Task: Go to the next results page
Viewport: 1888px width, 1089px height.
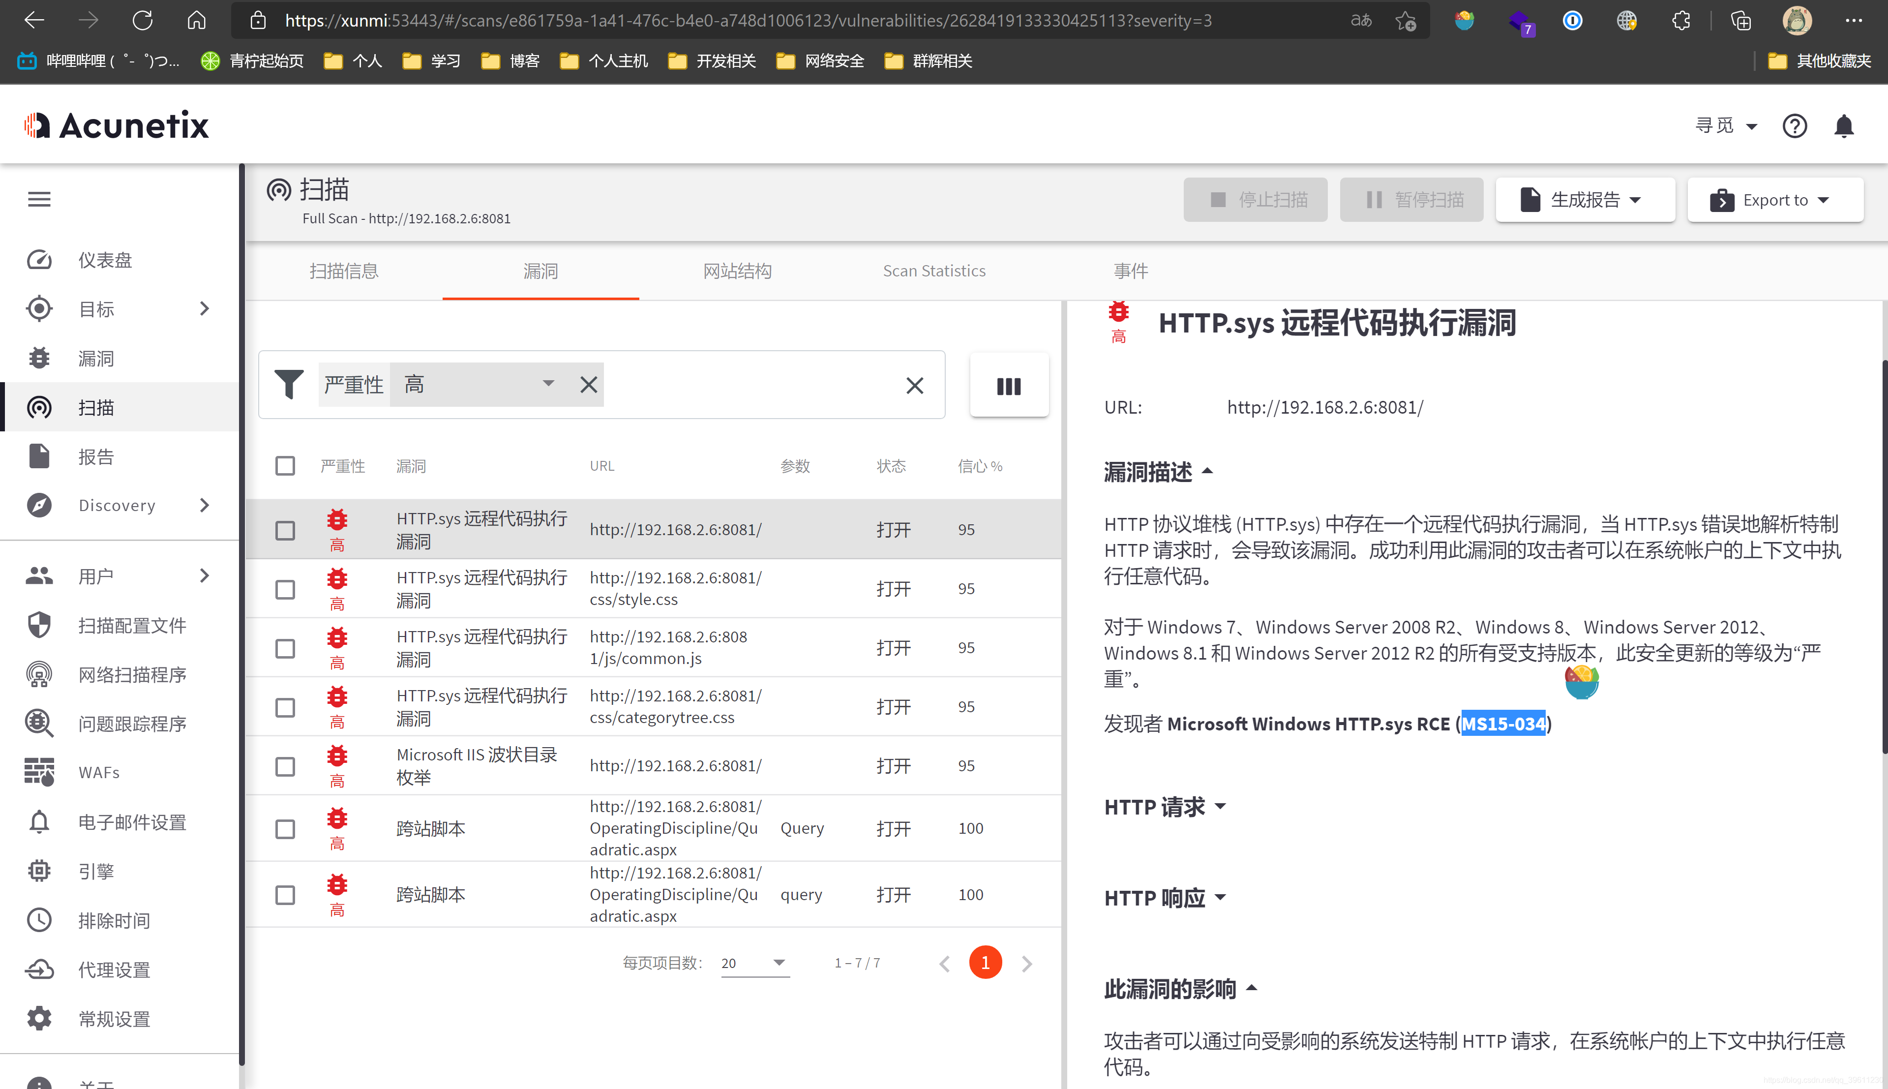Action: 1027,964
